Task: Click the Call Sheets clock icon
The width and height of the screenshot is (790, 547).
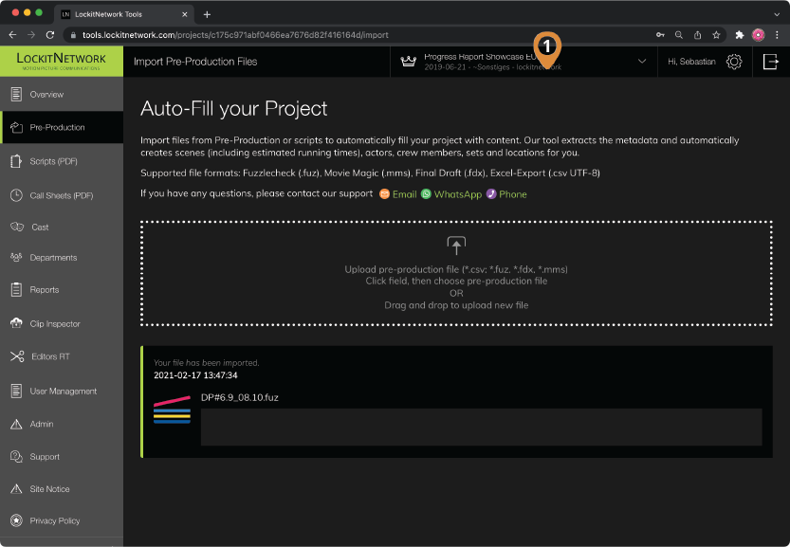Action: click(16, 195)
